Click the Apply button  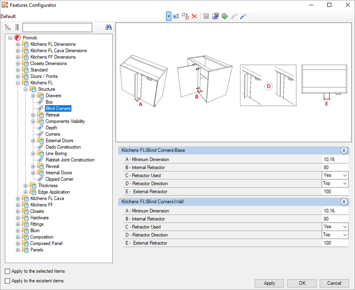point(269,283)
